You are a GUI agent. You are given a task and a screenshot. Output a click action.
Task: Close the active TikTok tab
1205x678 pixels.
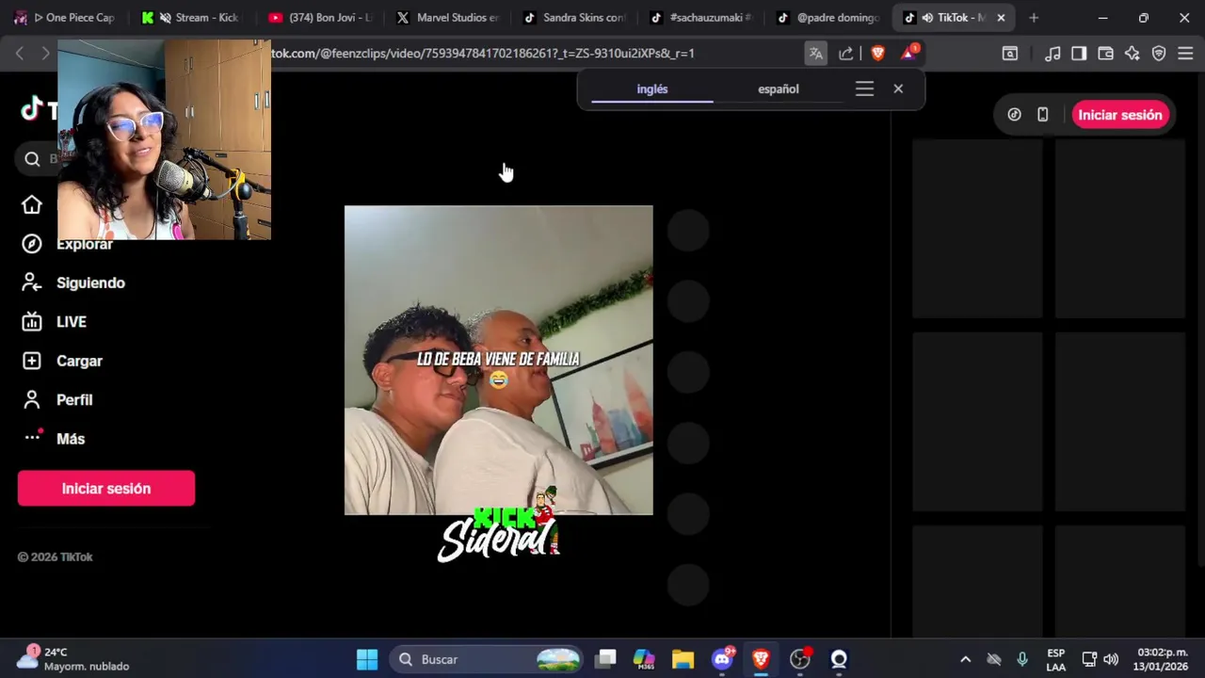click(x=1001, y=18)
